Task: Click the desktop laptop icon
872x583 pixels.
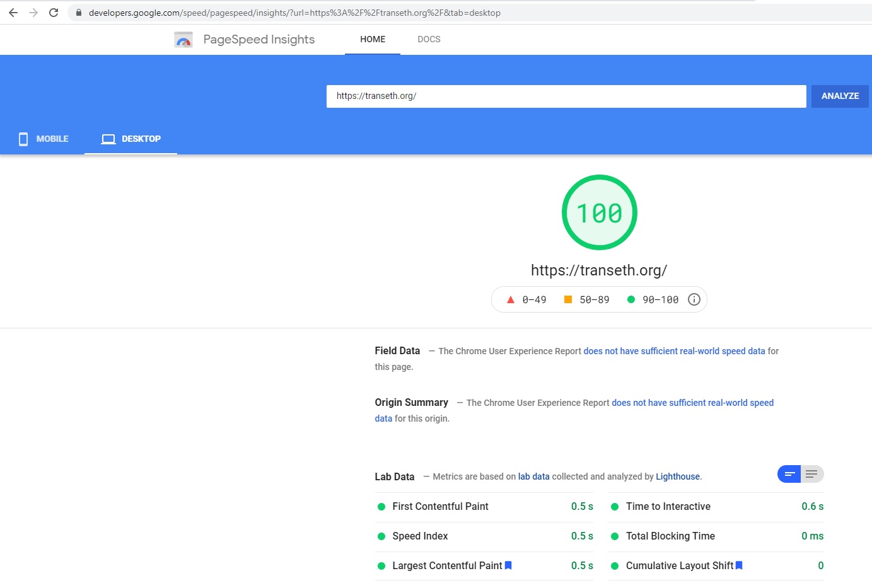Action: click(x=108, y=139)
